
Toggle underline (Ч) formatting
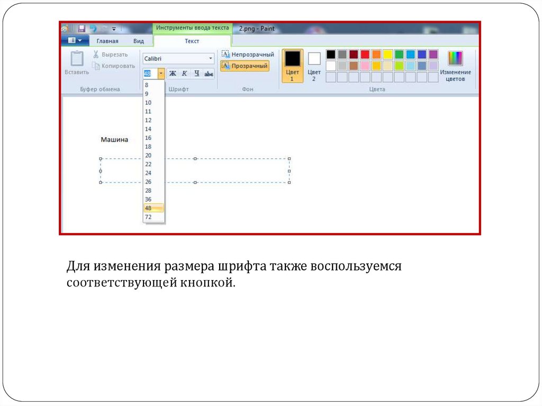[196, 74]
